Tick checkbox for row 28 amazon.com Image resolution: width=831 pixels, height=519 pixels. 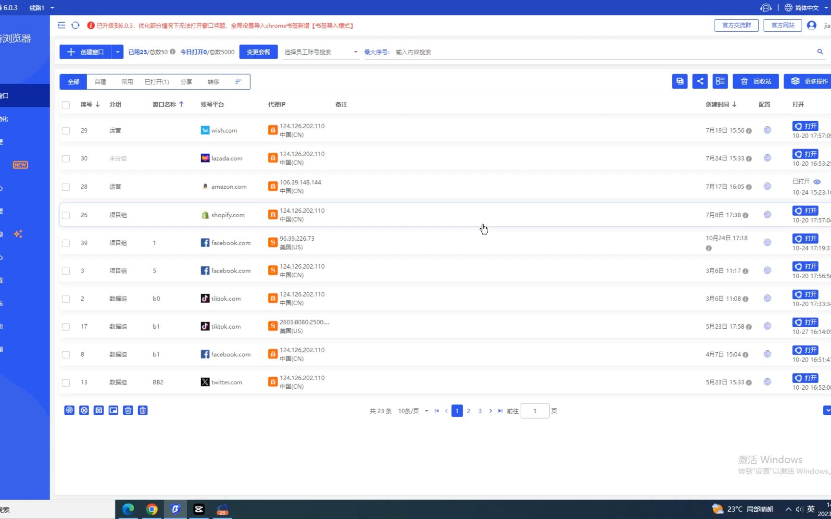click(x=66, y=187)
